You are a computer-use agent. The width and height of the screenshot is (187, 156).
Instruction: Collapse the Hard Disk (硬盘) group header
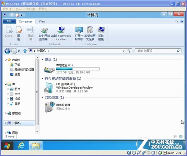point(43,59)
